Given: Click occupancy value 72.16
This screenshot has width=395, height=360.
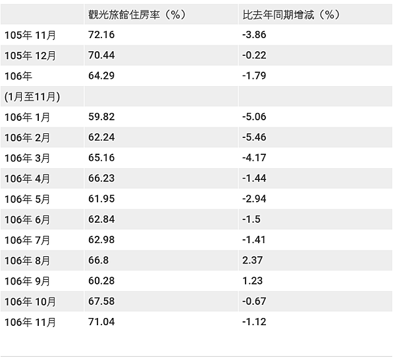Looking at the screenshot, I should pos(101,35).
